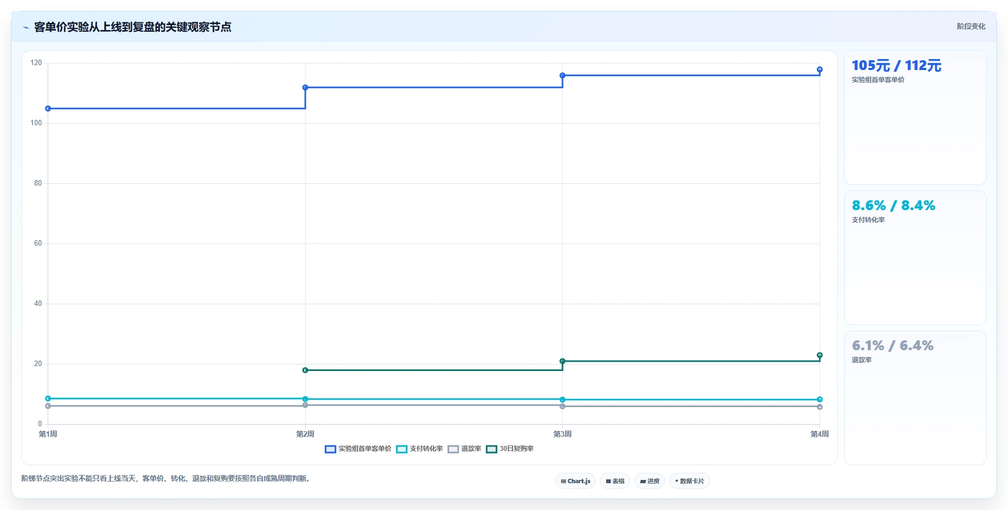Screen dimensions: 1008x510
Task: Select the 客单价 data point at 第4周
Action: click(x=820, y=69)
